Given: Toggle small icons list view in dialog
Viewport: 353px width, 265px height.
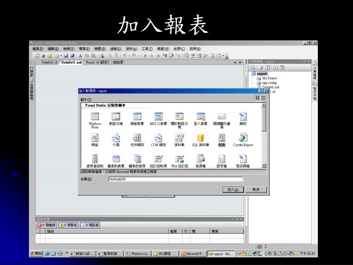Looking at the screenshot, I should point(263,98).
